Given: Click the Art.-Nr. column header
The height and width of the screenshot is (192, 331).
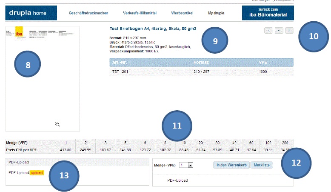Looking at the screenshot, I should point(120,63).
